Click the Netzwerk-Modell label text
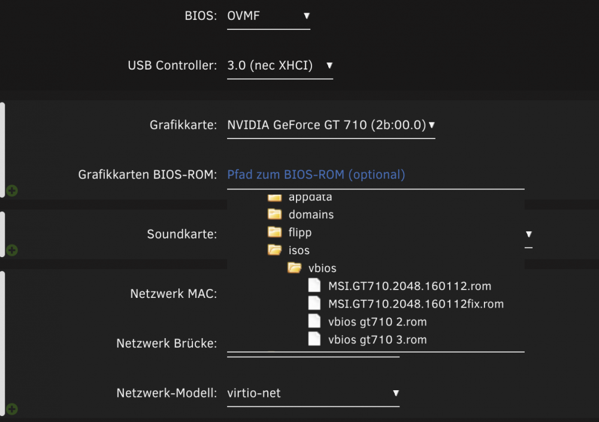599x422 pixels. click(167, 393)
